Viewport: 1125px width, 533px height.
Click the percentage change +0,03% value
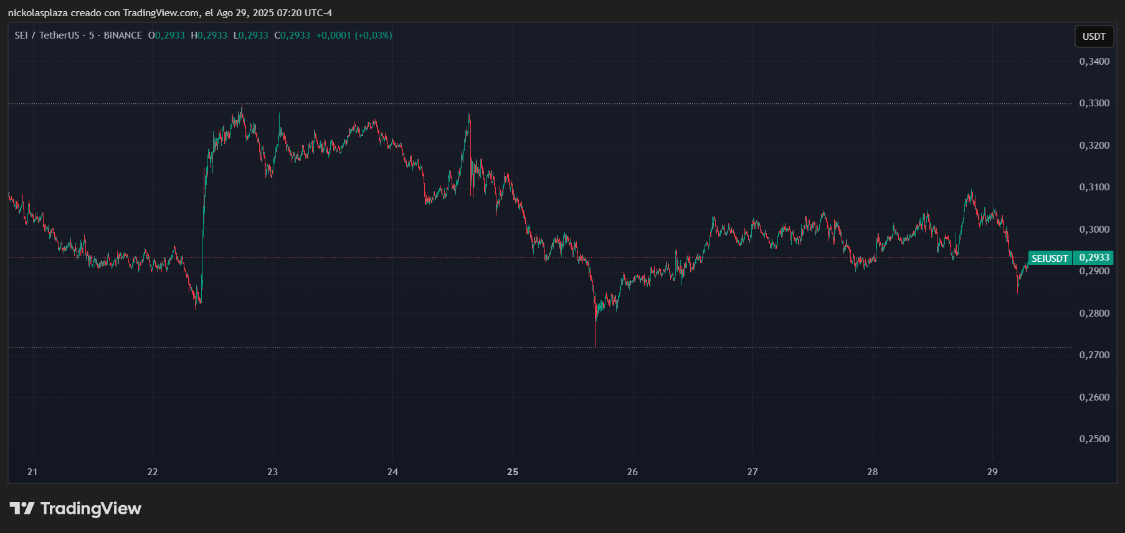click(373, 35)
